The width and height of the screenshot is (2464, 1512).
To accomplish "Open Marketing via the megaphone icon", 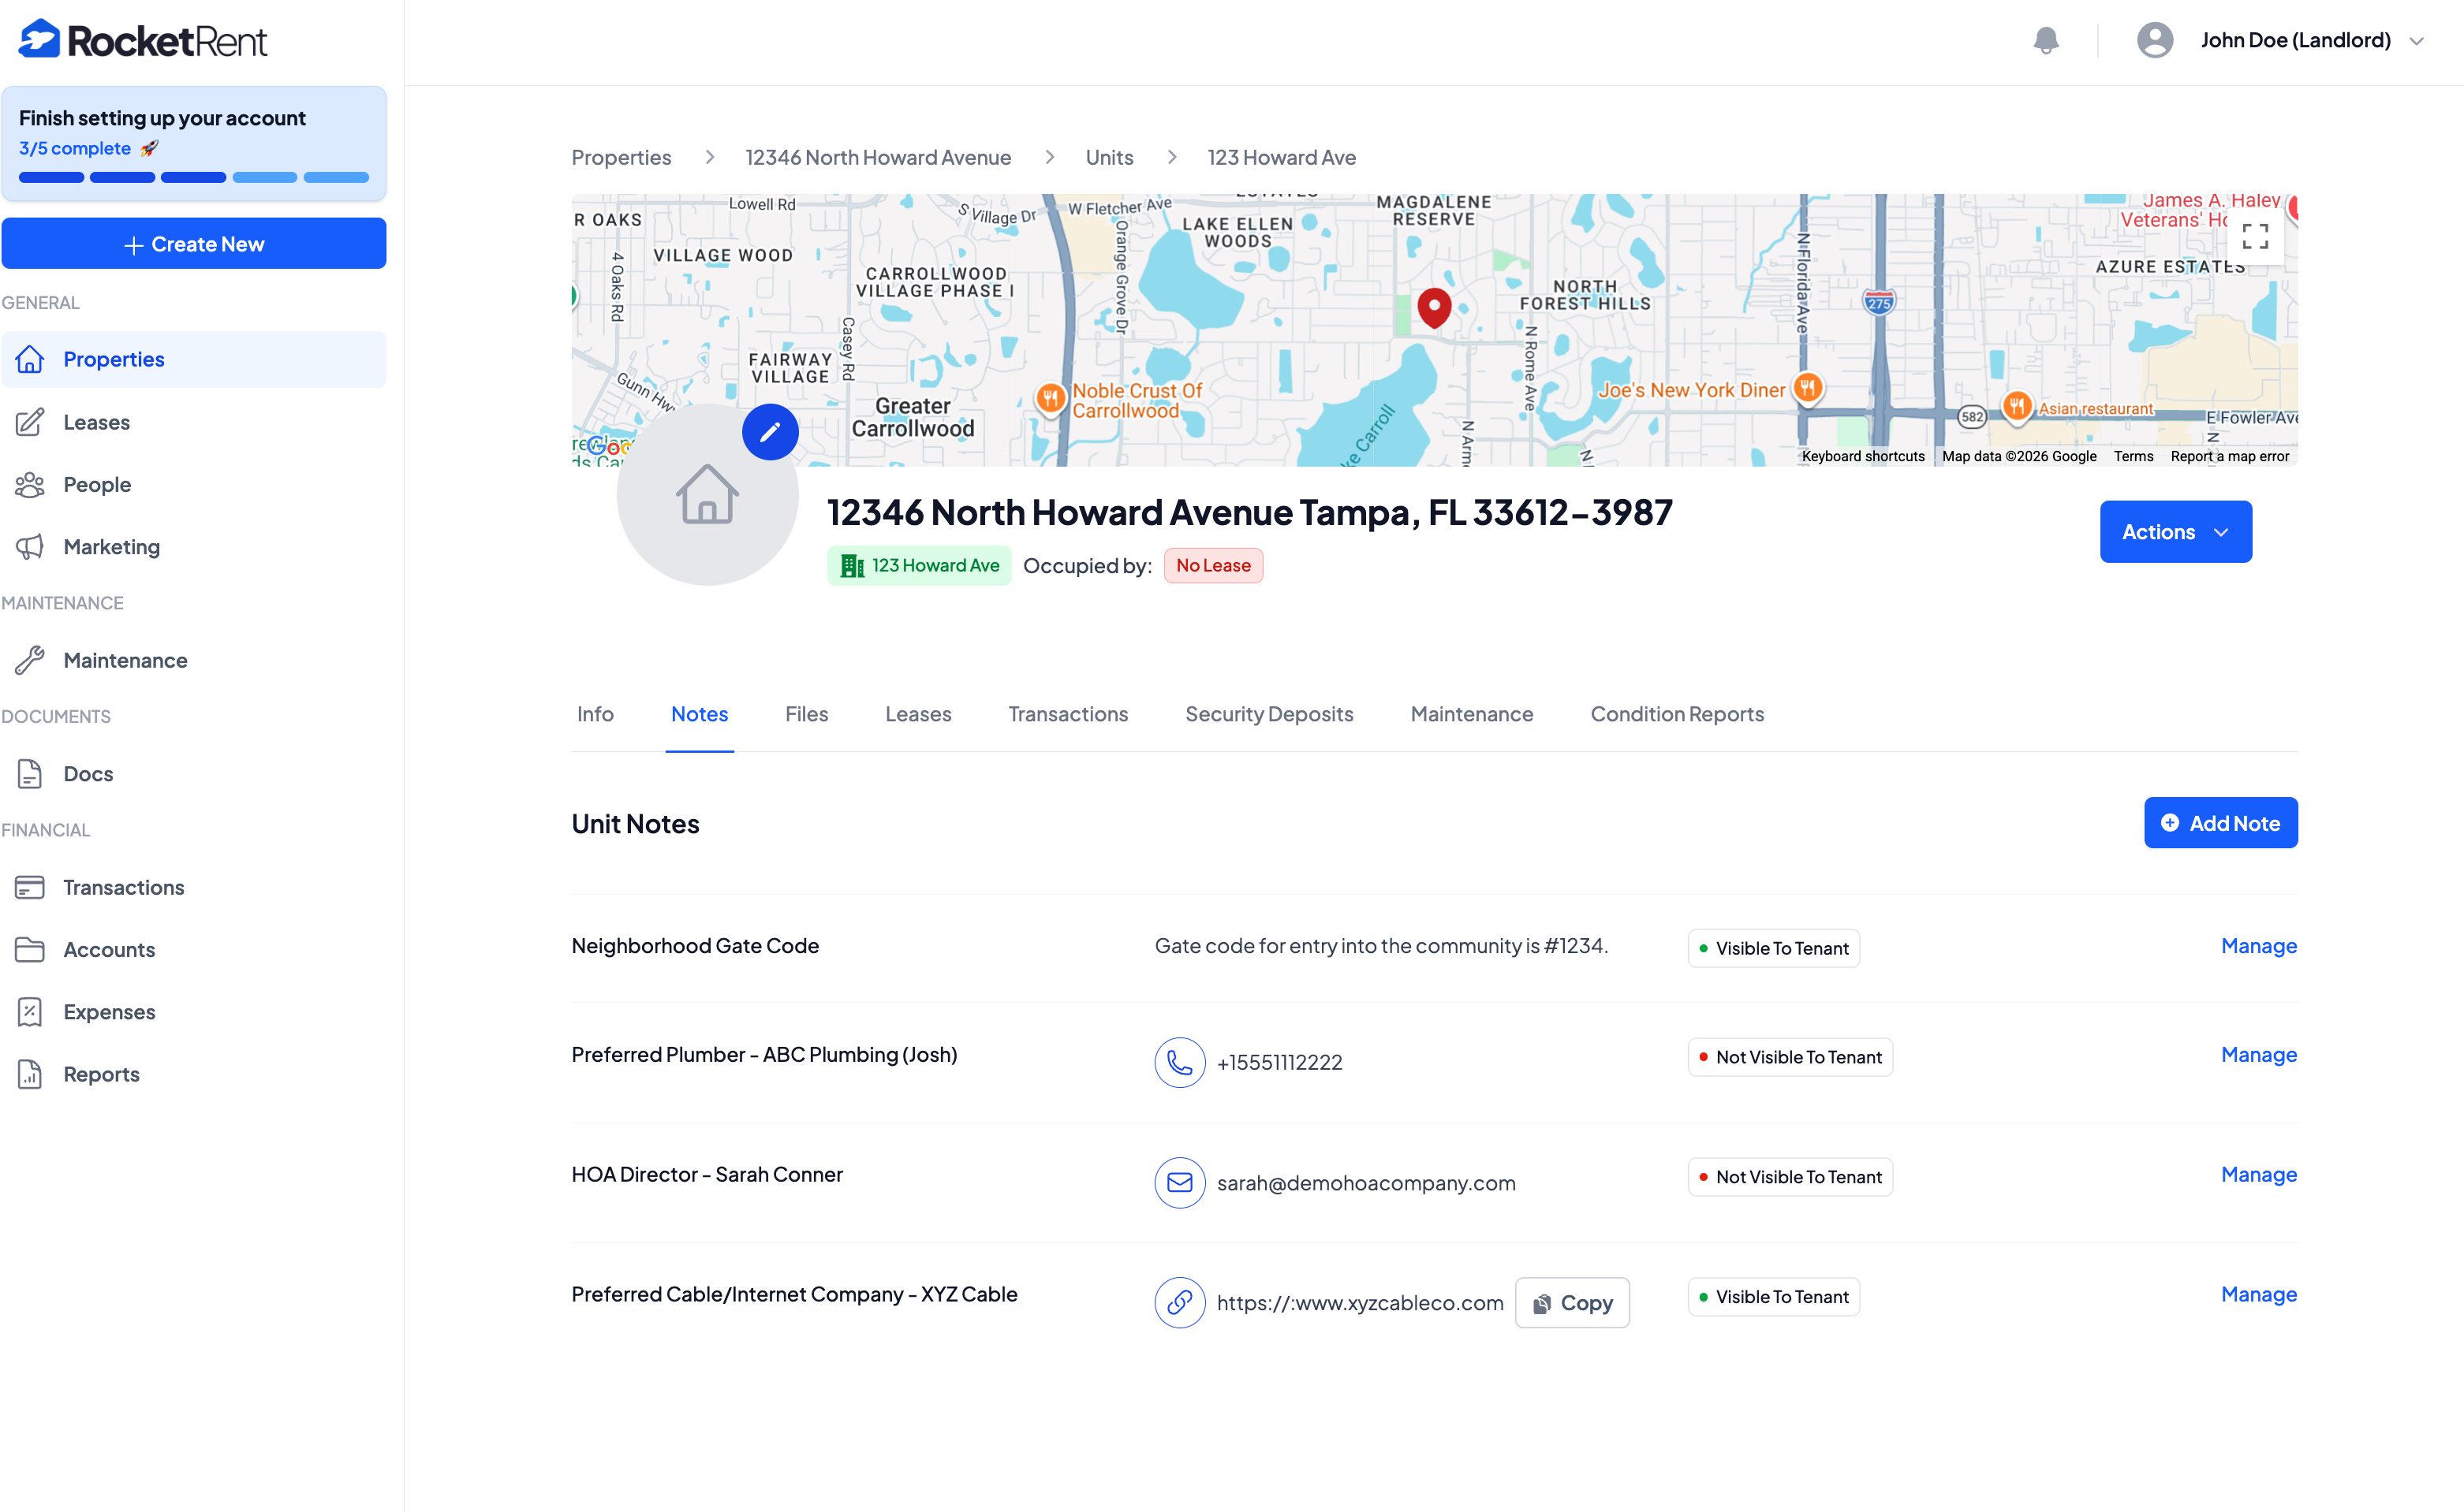I will tap(30, 547).
